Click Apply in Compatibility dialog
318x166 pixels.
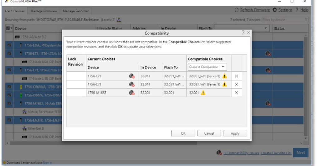click(235, 133)
